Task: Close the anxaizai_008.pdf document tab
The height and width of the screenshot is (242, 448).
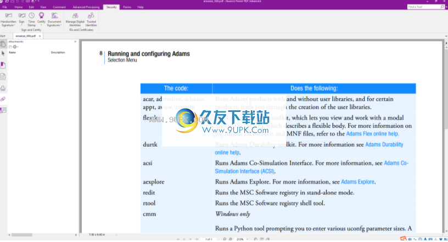Action: [x=40, y=36]
